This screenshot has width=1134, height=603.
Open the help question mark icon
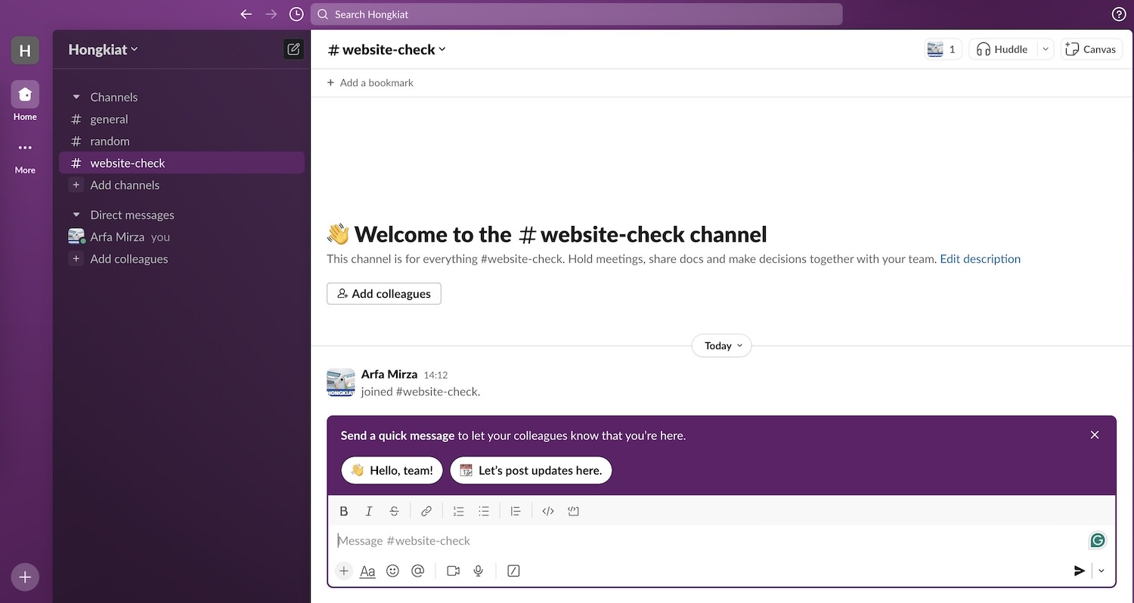click(x=1119, y=14)
